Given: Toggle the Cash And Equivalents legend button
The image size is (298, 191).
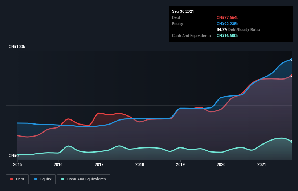Looking at the screenshot, I should coord(83,179).
